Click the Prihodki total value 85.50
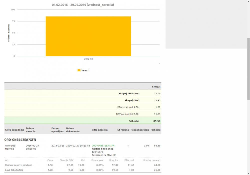 point(157,121)
